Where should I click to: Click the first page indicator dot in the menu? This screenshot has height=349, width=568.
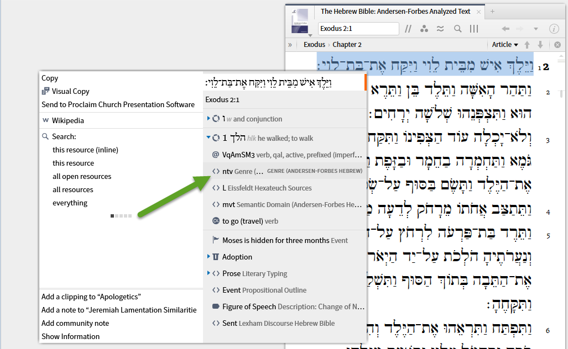(112, 216)
